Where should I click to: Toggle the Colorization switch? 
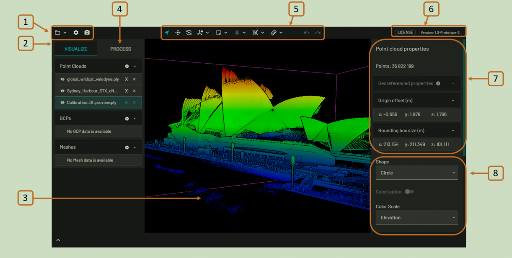click(x=409, y=192)
